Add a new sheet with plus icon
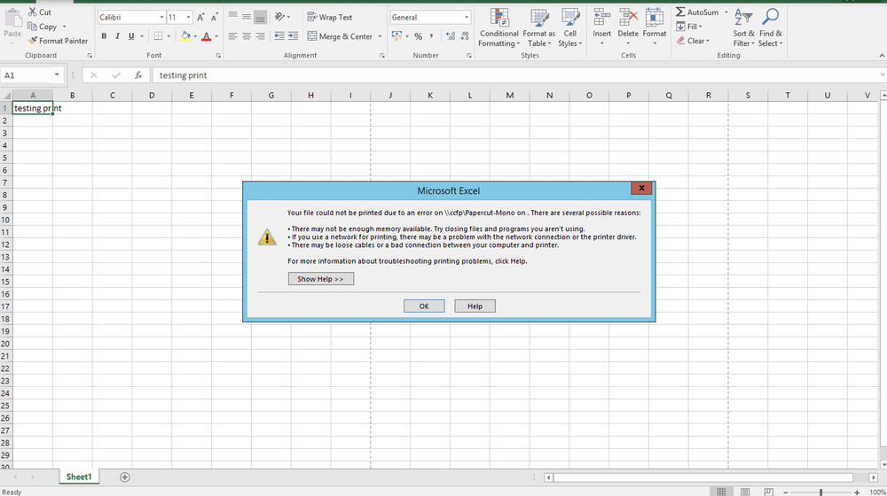The image size is (887, 496). (125, 477)
